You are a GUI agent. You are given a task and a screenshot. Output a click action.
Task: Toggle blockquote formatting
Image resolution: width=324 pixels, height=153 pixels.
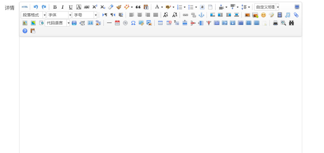coord(138,7)
